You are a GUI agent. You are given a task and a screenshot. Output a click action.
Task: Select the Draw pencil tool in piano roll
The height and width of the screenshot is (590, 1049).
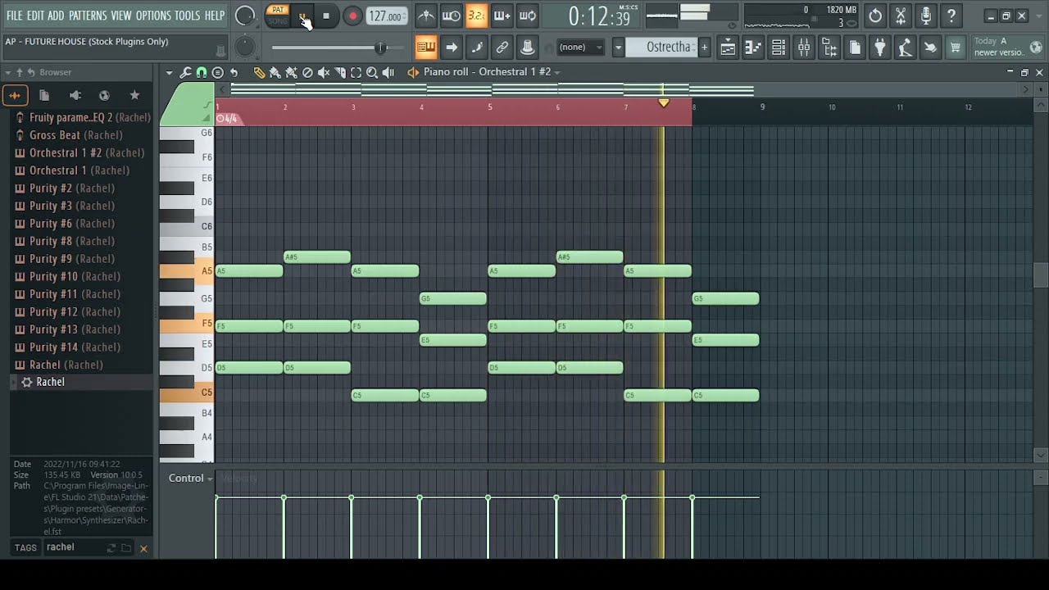(259, 72)
